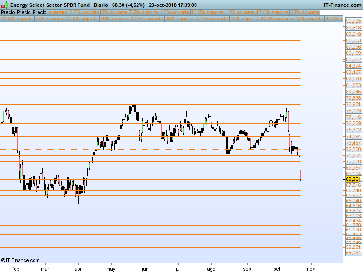Click the mar month label on time axis
This screenshot has height=272, width=363.
click(x=45, y=269)
